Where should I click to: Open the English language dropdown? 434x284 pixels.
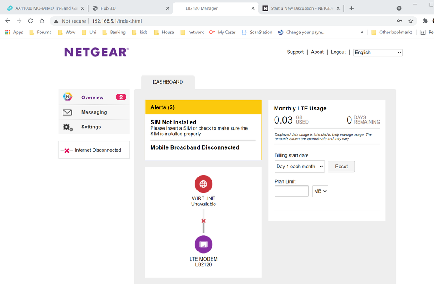coord(378,52)
